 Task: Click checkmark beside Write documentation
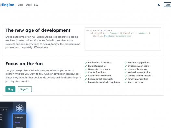pos(125,72)
